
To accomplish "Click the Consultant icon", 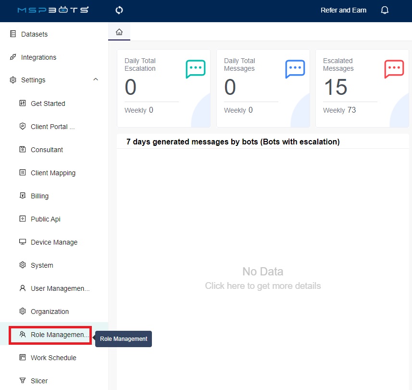I will point(23,149).
